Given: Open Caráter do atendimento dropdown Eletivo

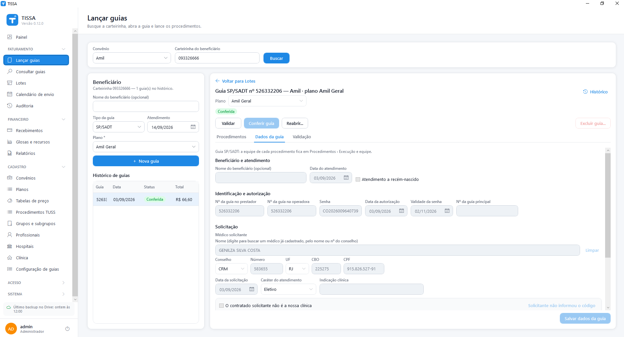Looking at the screenshot, I should [288, 289].
